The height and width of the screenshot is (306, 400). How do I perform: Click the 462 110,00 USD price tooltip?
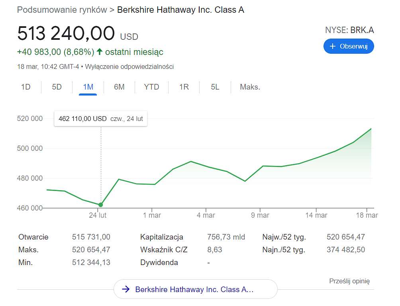(101, 119)
